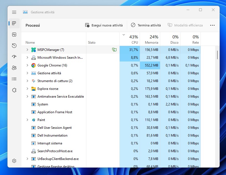Sort processes by Disco column
This screenshot has height=175, width=226.
tap(170, 39)
